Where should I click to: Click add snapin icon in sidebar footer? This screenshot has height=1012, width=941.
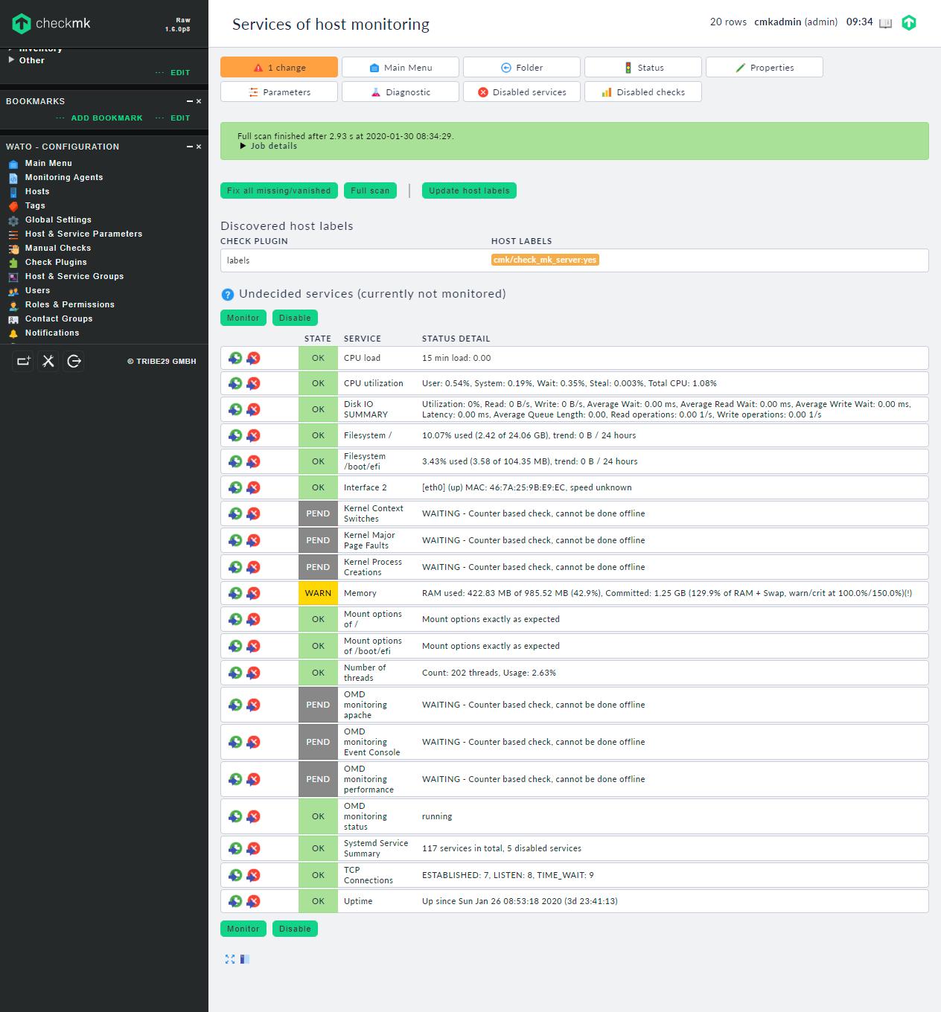point(24,361)
